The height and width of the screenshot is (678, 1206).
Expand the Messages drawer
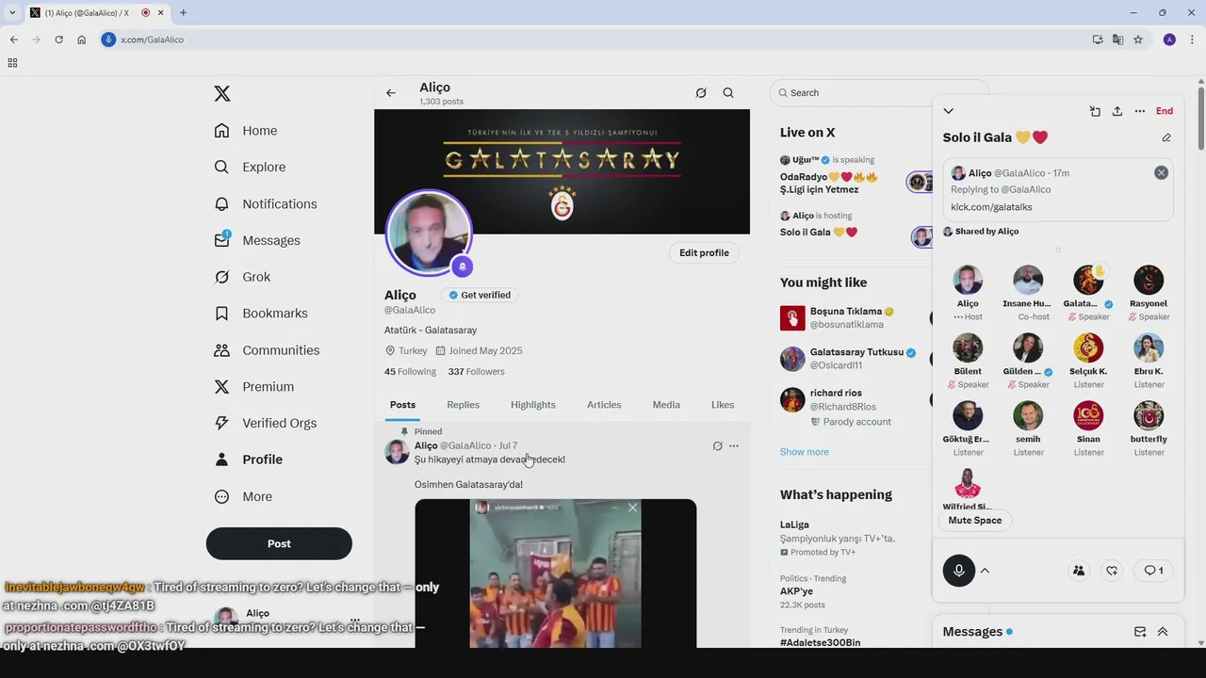coord(1163,632)
